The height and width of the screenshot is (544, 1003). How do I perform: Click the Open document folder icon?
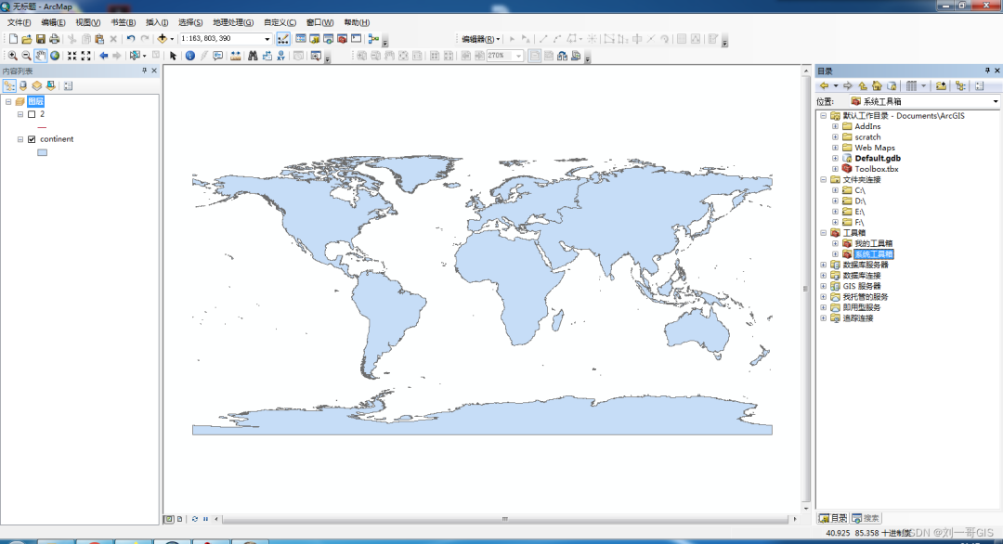pos(26,39)
